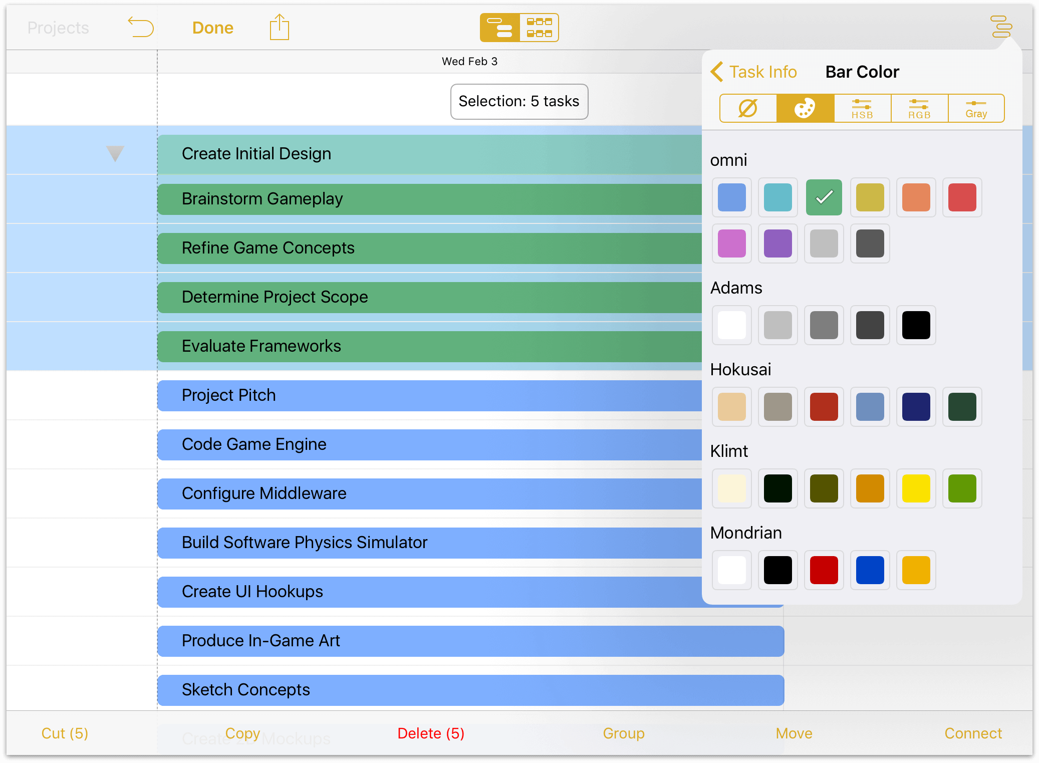Screen dimensions: 1039x763
Task: Choose omni pink swatch
Action: click(732, 243)
